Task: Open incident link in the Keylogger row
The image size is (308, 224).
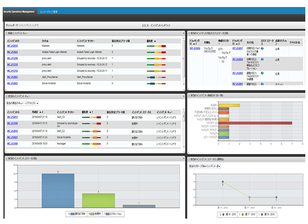Action: [12, 144]
